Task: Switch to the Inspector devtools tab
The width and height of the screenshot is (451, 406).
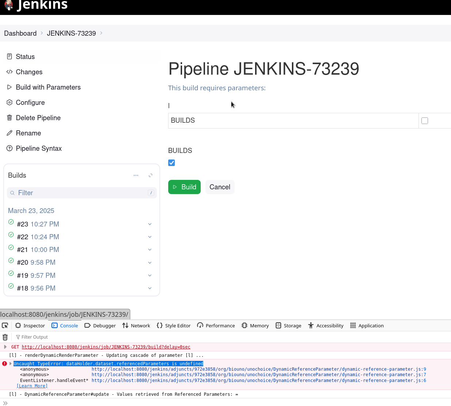Action: 30,326
